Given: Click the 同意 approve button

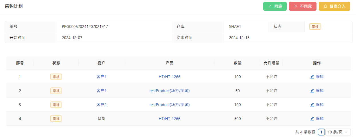Looking at the screenshot, I should coord(275,6).
